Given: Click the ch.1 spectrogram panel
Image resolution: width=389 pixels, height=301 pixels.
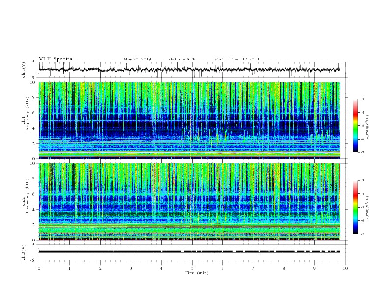Looking at the screenshot, I should tap(190, 120).
